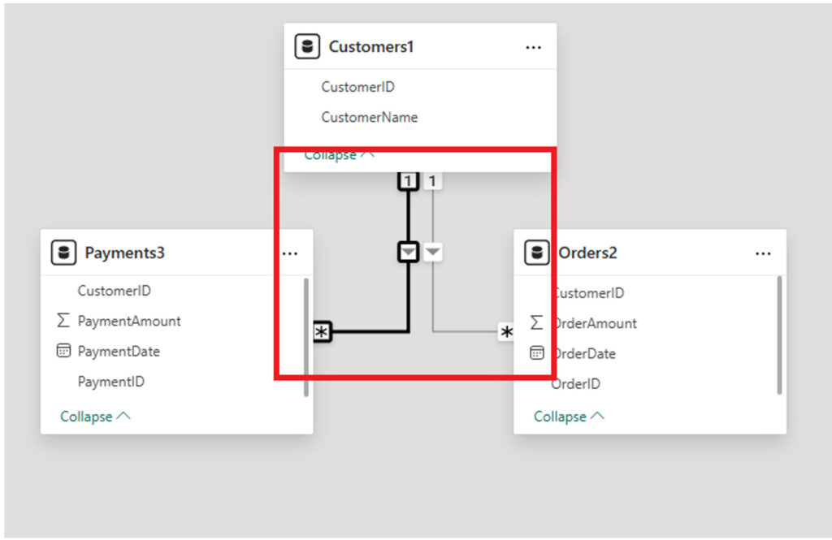Viewport: 832px width, 540px height.
Task: Open the Orders2 more options menu
Action: (x=763, y=253)
